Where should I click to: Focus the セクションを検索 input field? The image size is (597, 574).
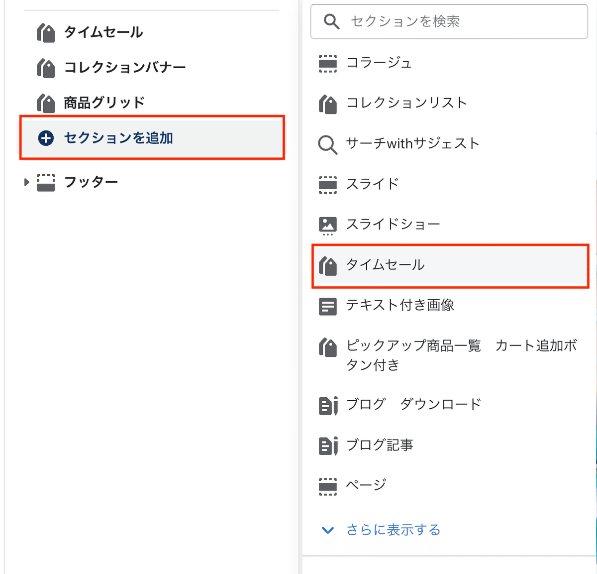[x=449, y=21]
